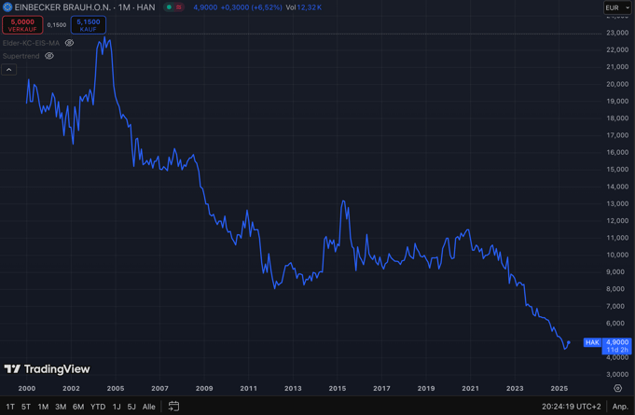Select the 1M time range

click(x=43, y=407)
